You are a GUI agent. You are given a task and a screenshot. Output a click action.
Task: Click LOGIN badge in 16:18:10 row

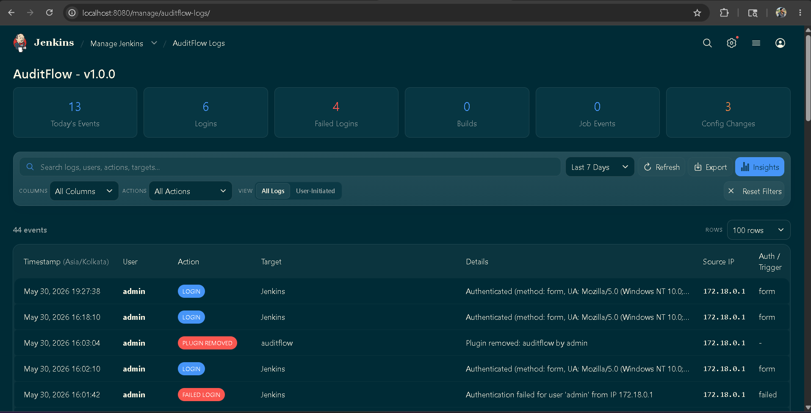[x=191, y=317]
